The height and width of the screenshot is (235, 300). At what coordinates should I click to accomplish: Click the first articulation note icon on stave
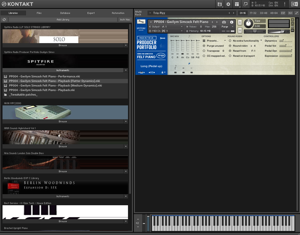176,67
